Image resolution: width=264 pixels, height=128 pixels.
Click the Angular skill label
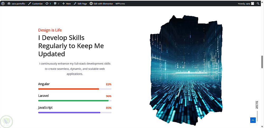pyautogui.click(x=44, y=84)
